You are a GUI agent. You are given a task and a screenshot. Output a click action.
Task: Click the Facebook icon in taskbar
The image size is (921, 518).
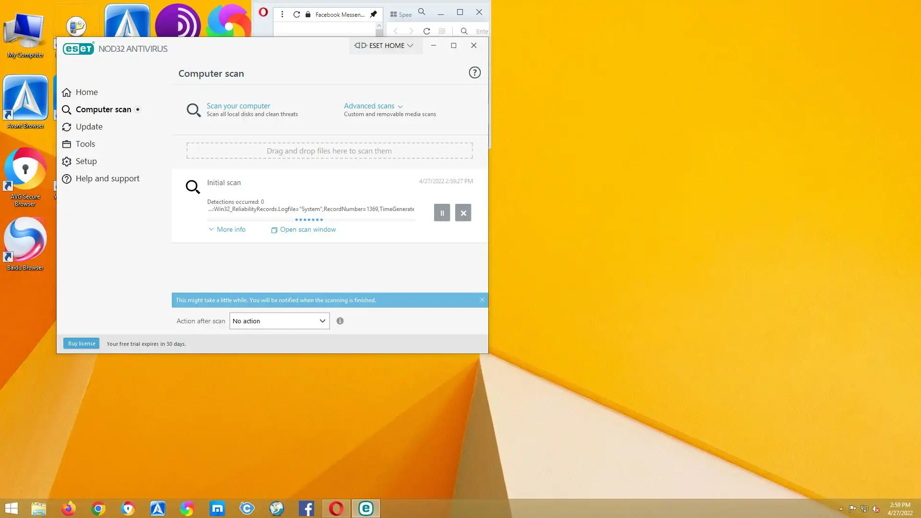point(307,508)
